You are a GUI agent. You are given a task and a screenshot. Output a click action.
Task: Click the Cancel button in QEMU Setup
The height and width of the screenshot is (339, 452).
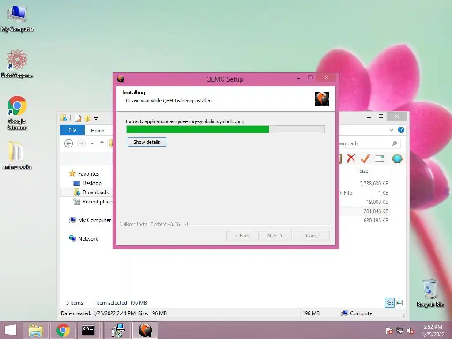pyautogui.click(x=313, y=236)
